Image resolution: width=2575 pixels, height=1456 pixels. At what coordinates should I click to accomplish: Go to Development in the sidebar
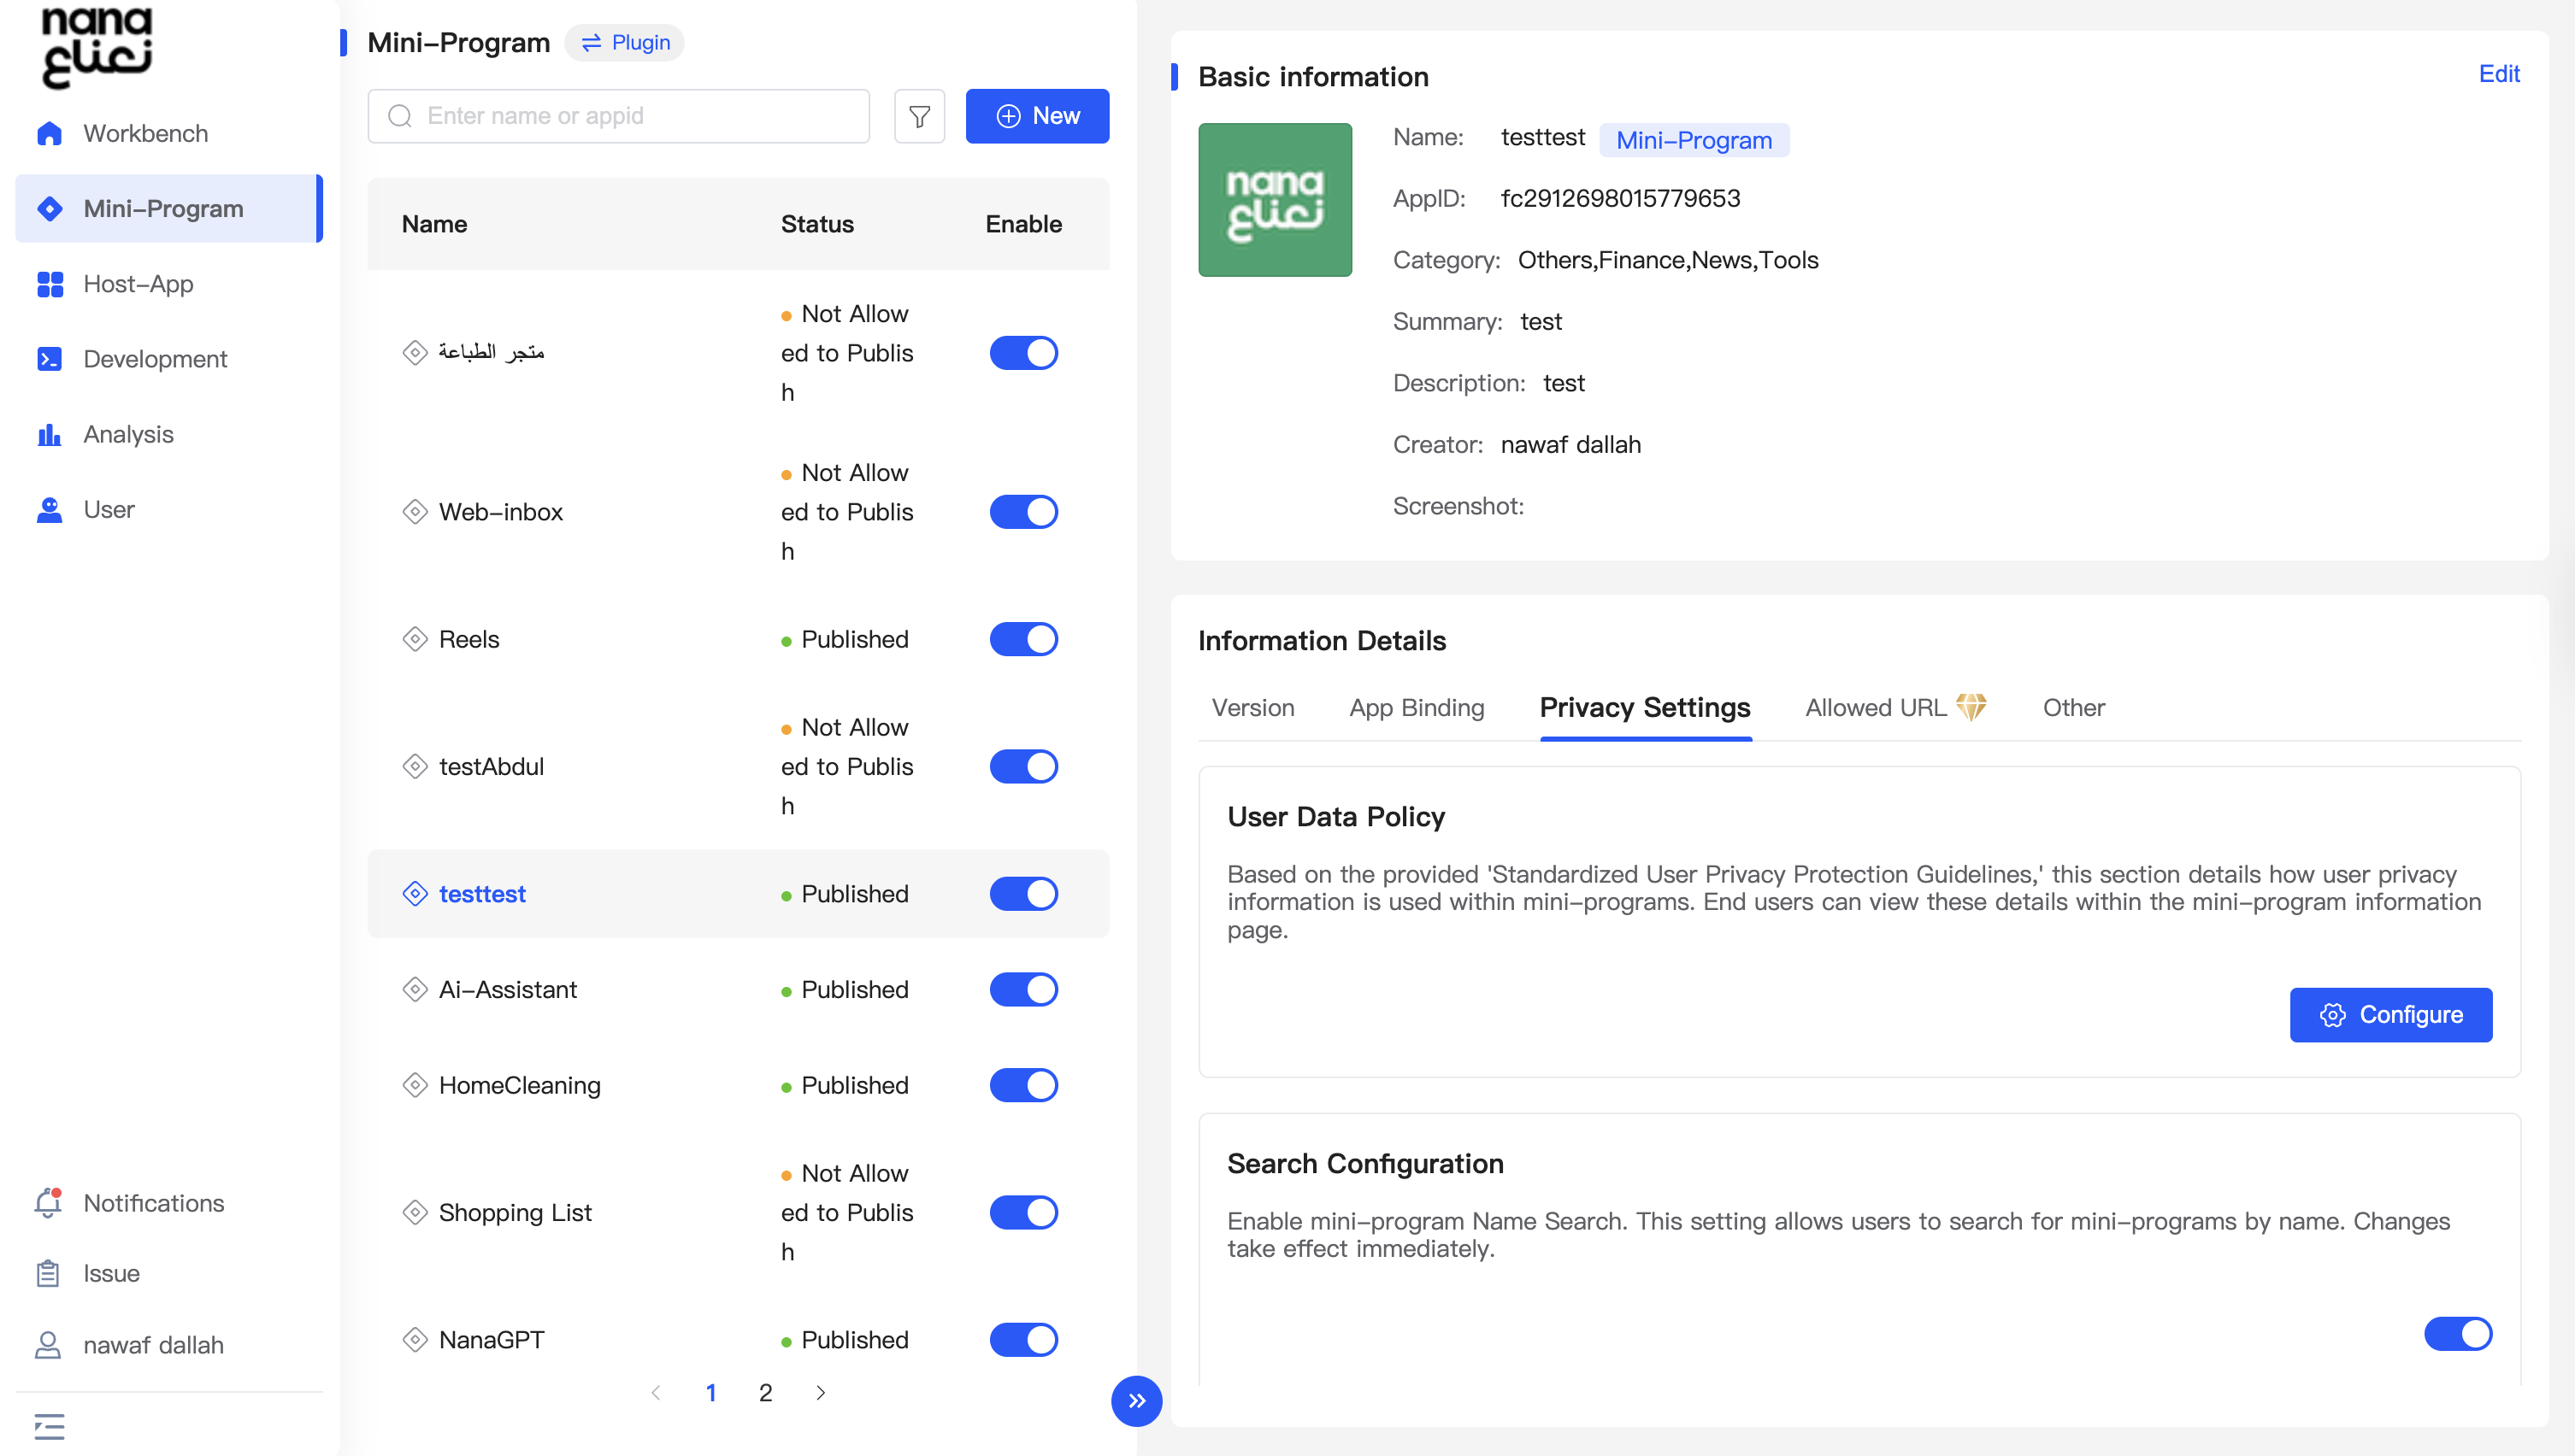(x=155, y=359)
